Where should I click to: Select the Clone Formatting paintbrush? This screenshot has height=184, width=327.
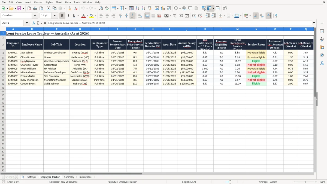[70, 8]
